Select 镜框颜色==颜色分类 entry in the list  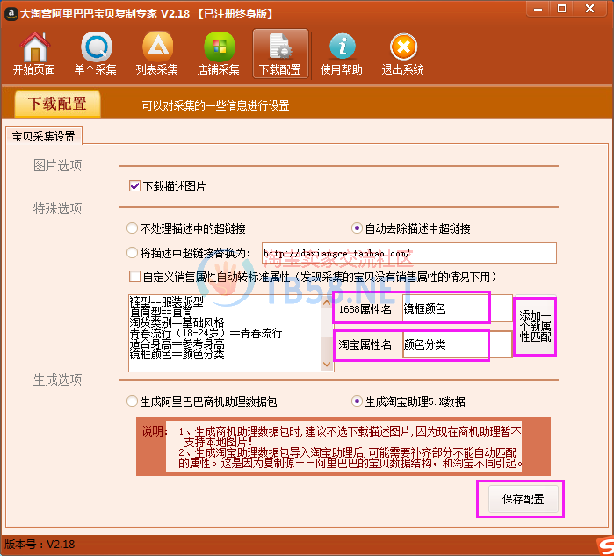coord(177,354)
